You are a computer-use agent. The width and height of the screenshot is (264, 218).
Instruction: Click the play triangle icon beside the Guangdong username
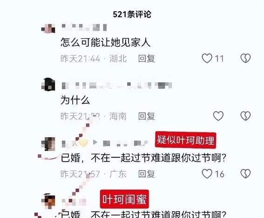coord(95,142)
